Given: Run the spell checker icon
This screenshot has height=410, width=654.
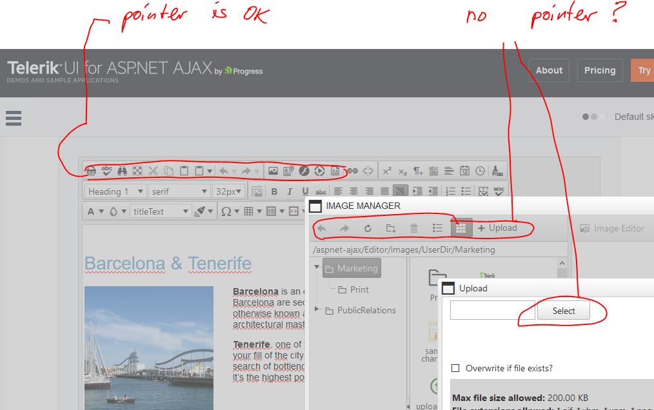Looking at the screenshot, I should pyautogui.click(x=106, y=171).
